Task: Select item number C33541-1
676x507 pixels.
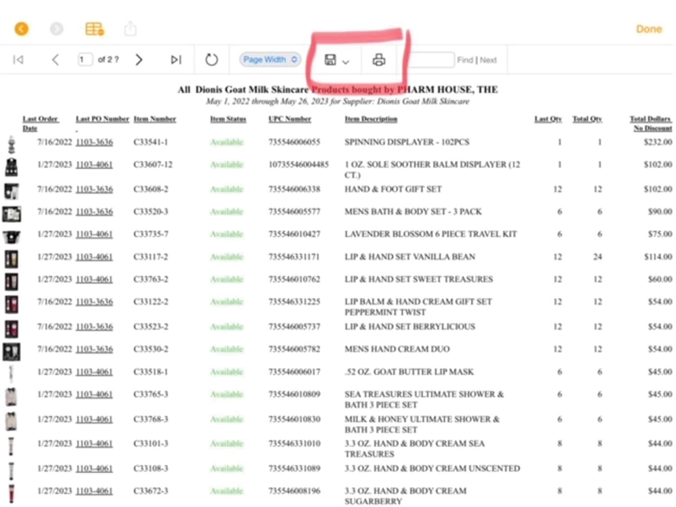Action: tap(151, 142)
